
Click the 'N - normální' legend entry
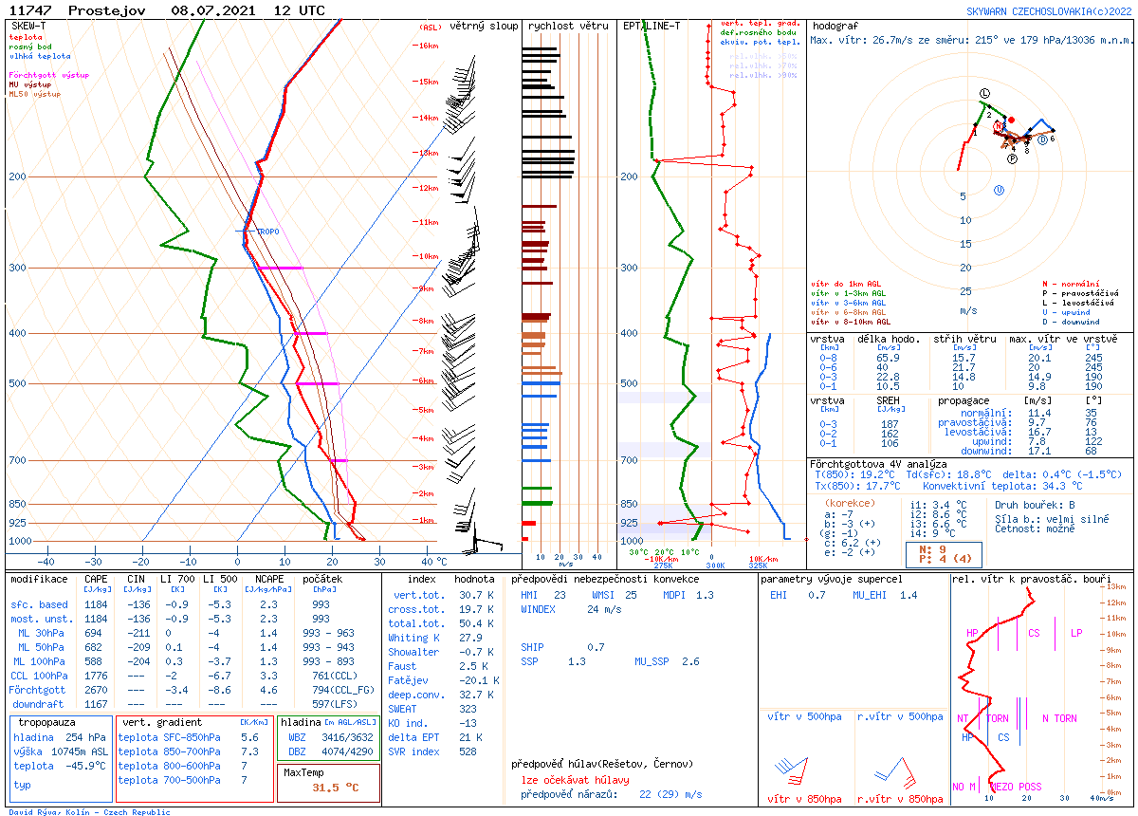pos(1071,284)
